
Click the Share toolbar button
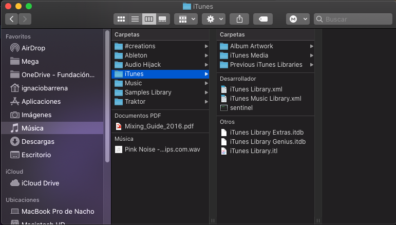239,19
